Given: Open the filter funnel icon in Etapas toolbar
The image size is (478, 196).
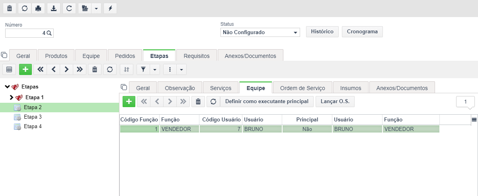Looking at the screenshot, I should [x=143, y=69].
